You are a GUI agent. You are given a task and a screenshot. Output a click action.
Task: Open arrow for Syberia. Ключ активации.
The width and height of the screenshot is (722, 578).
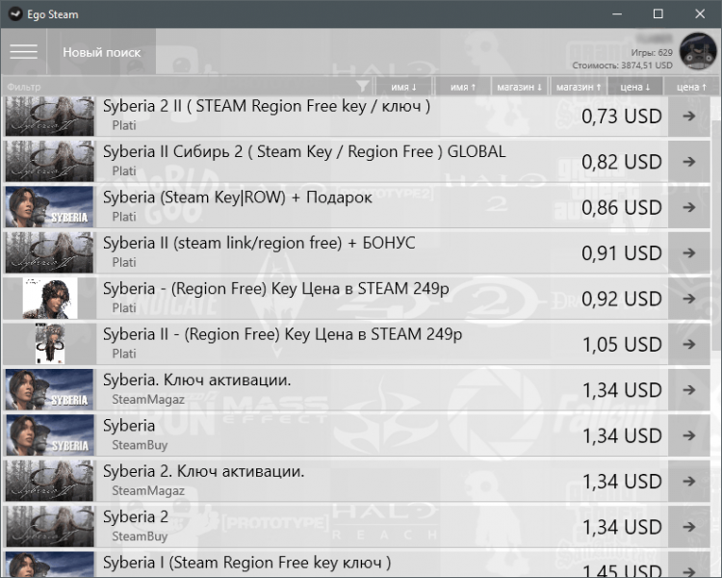[x=689, y=390]
